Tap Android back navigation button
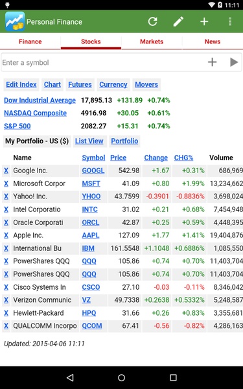The image size is (243, 389). point(70,377)
